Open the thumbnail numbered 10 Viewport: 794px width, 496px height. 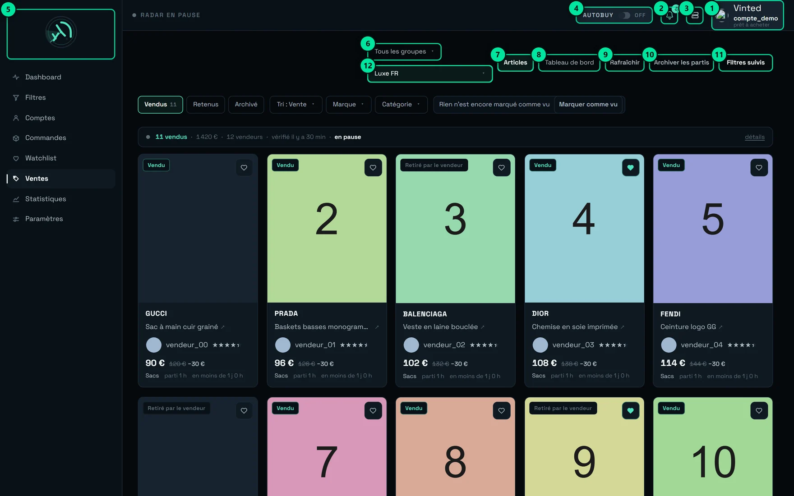pos(713,447)
